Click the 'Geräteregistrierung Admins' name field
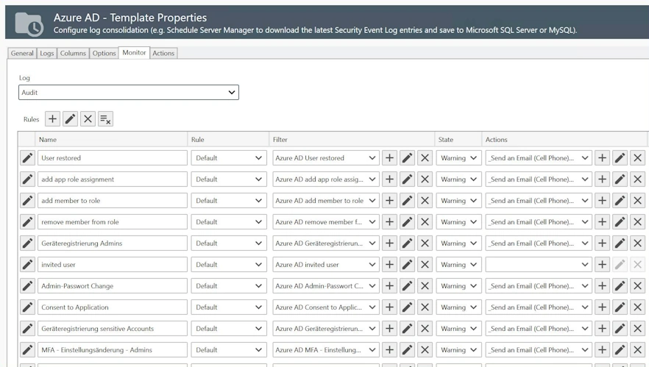The height and width of the screenshot is (367, 649). click(112, 243)
